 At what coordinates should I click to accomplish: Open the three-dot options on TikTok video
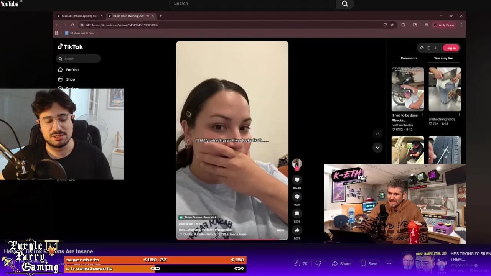(x=282, y=46)
